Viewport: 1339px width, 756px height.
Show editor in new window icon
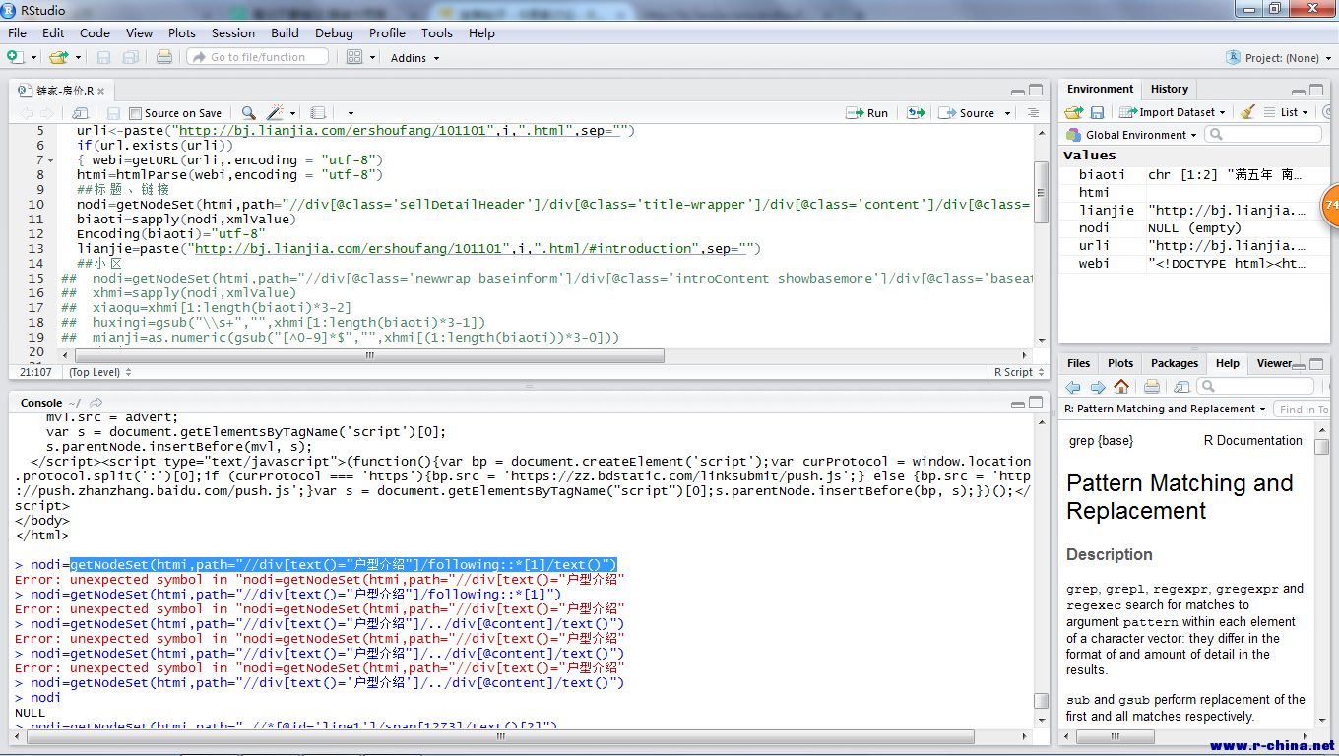pyautogui.click(x=81, y=113)
